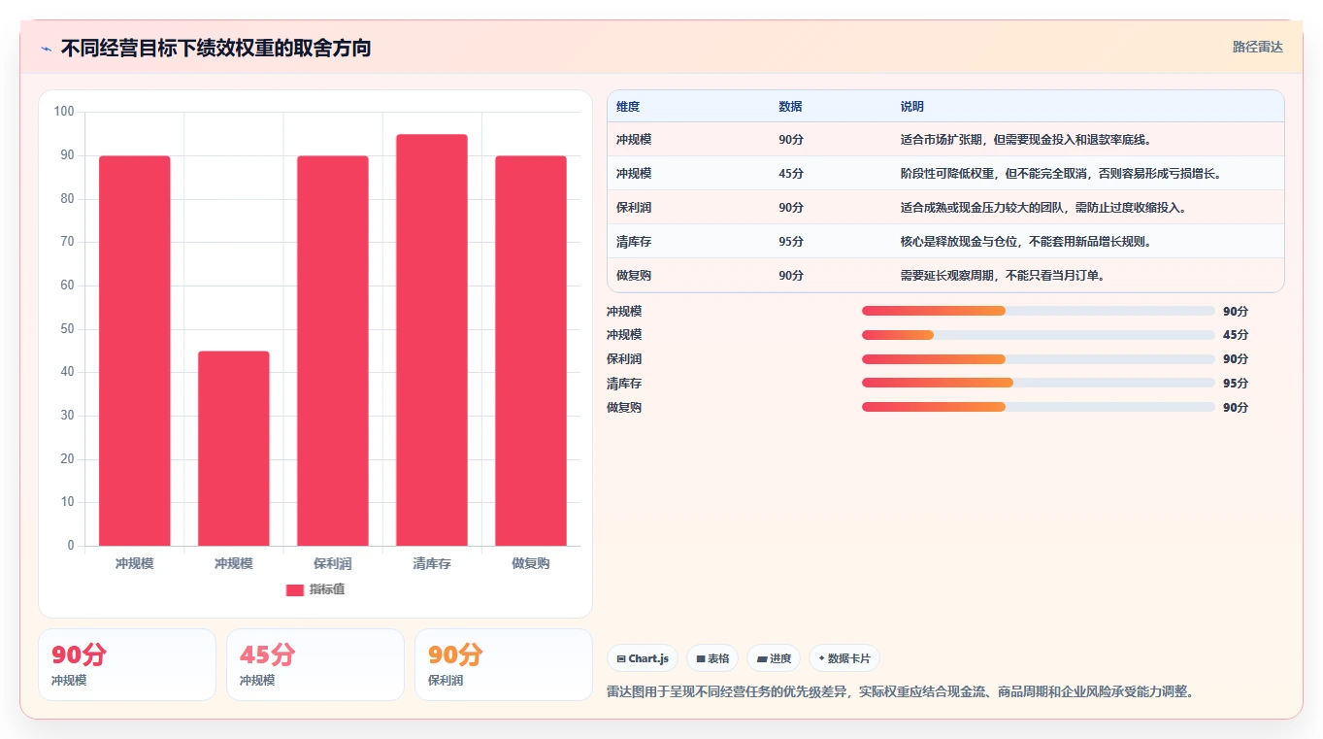Click the 清库存 progress bar showing 95分
This screenshot has height=739, width=1323.
[x=1039, y=383]
